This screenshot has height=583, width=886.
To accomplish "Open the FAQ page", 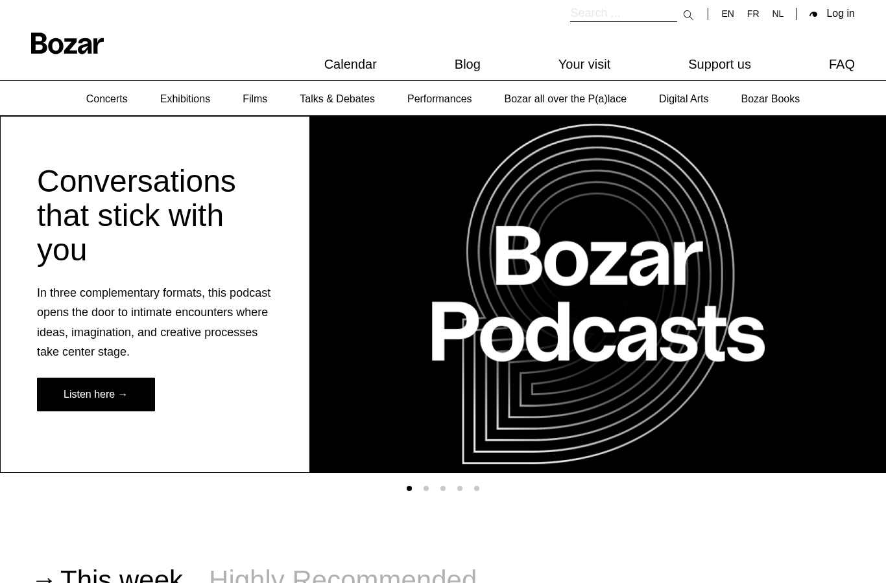I will (842, 64).
